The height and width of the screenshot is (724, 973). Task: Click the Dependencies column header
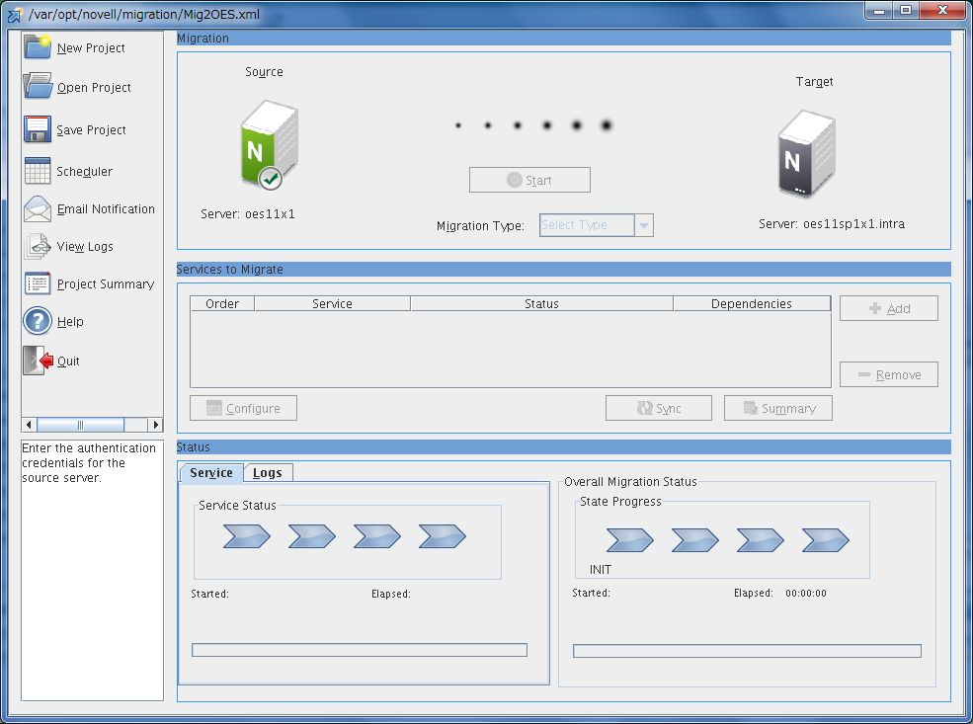coord(752,303)
